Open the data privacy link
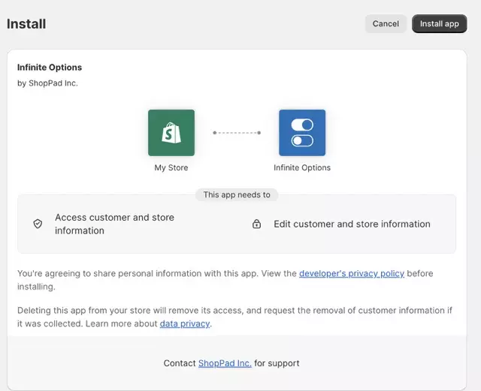 (x=185, y=323)
